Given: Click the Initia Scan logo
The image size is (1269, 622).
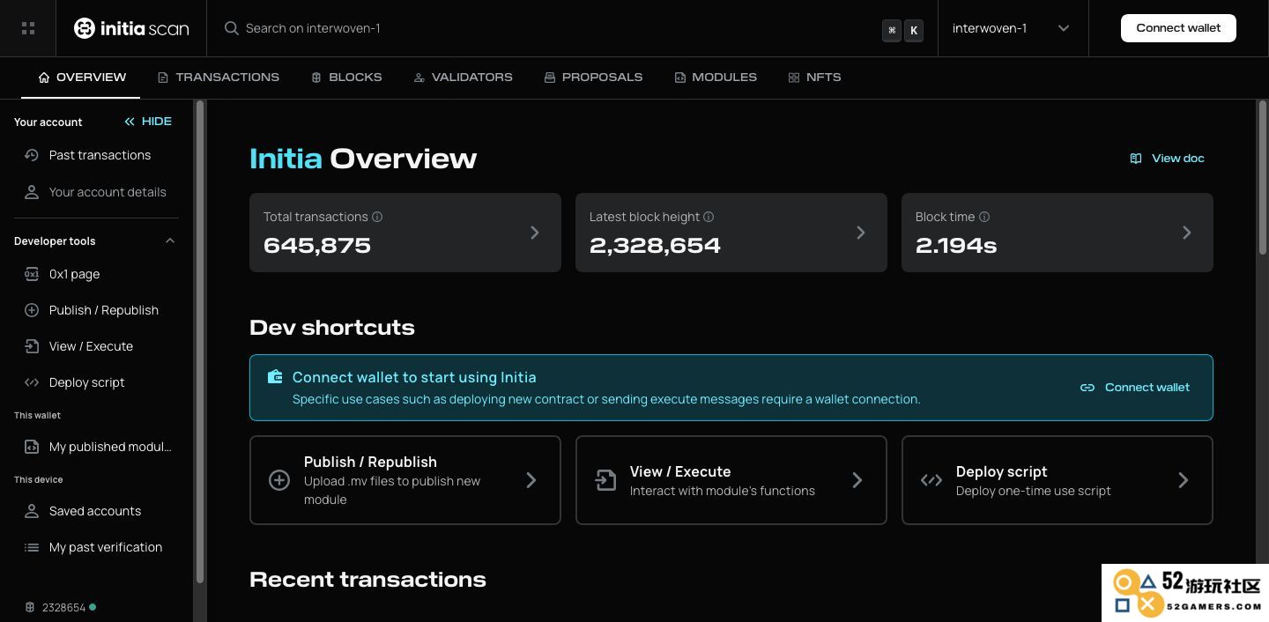Looking at the screenshot, I should click(x=131, y=28).
